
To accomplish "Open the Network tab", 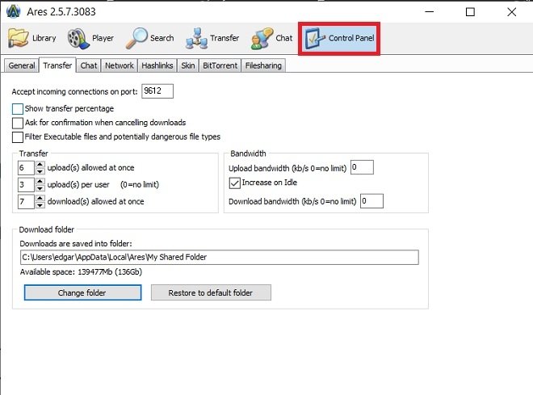I will [120, 65].
